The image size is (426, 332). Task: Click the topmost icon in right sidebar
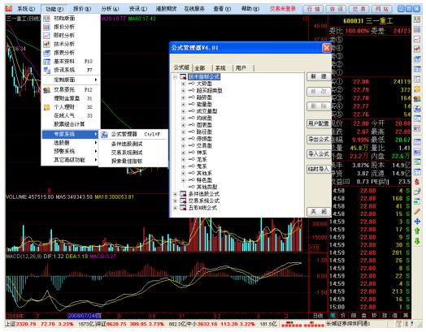[x=417, y=19]
